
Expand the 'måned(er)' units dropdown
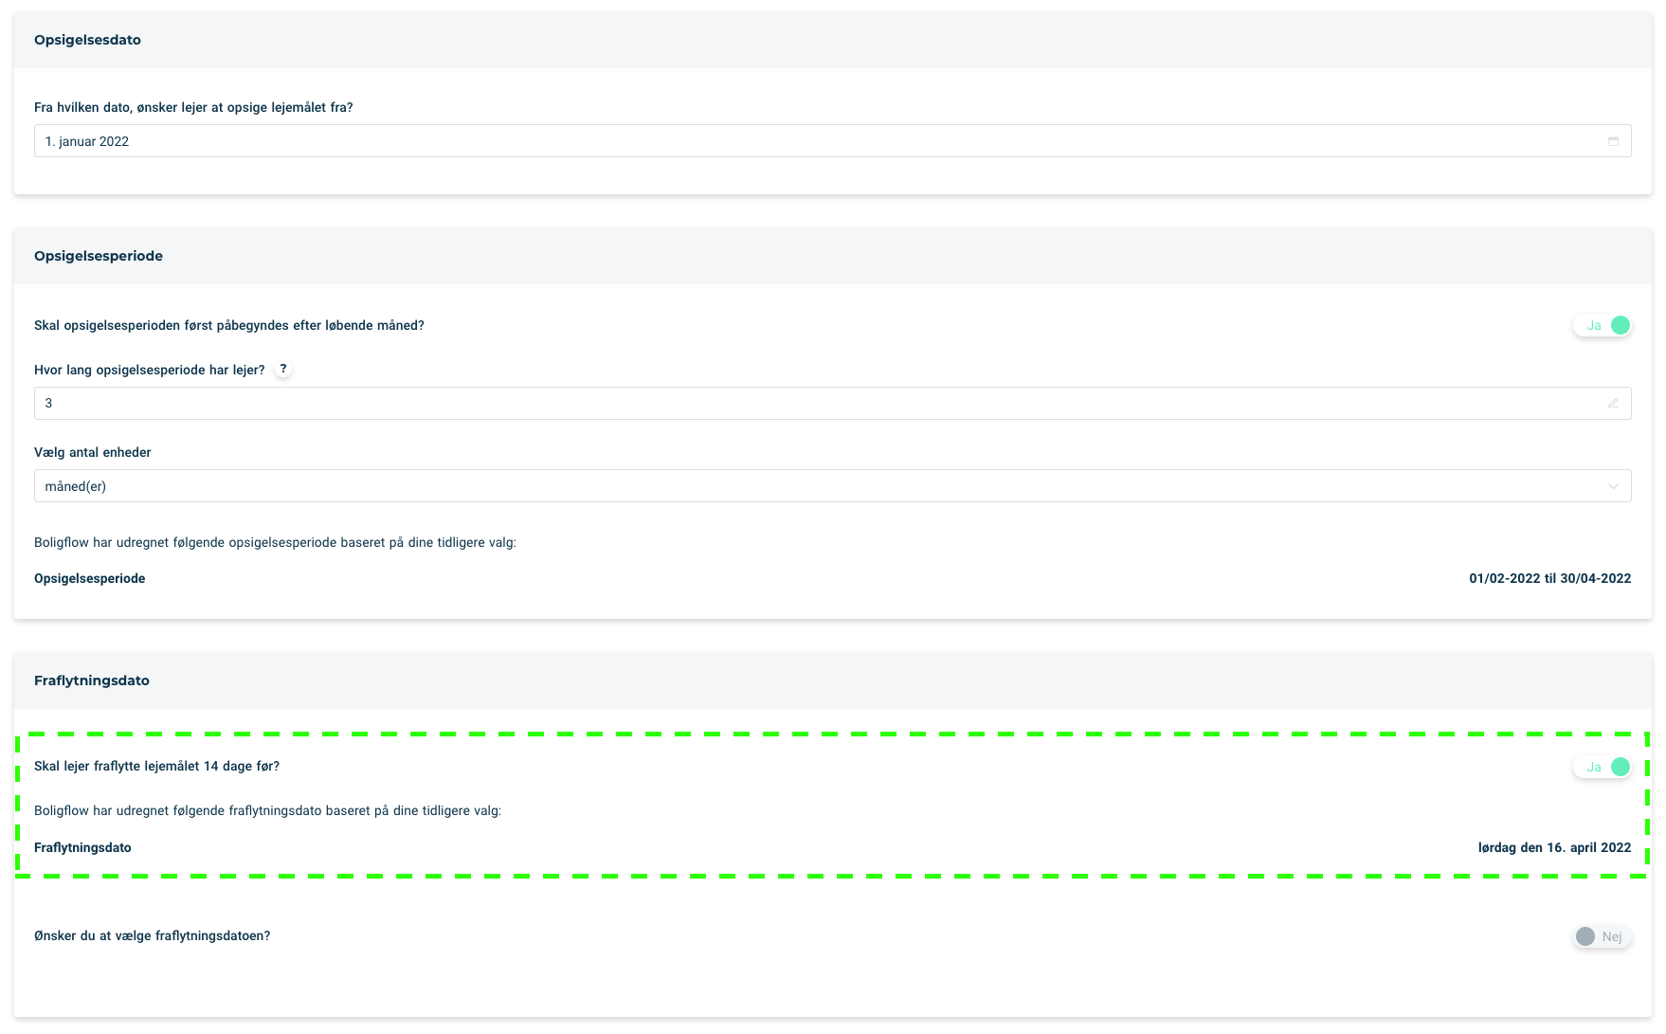pyautogui.click(x=832, y=486)
